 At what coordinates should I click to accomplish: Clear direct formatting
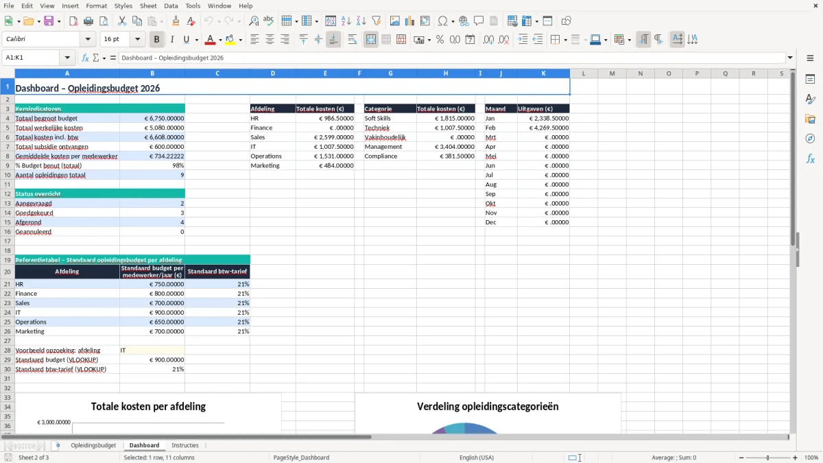pos(190,21)
